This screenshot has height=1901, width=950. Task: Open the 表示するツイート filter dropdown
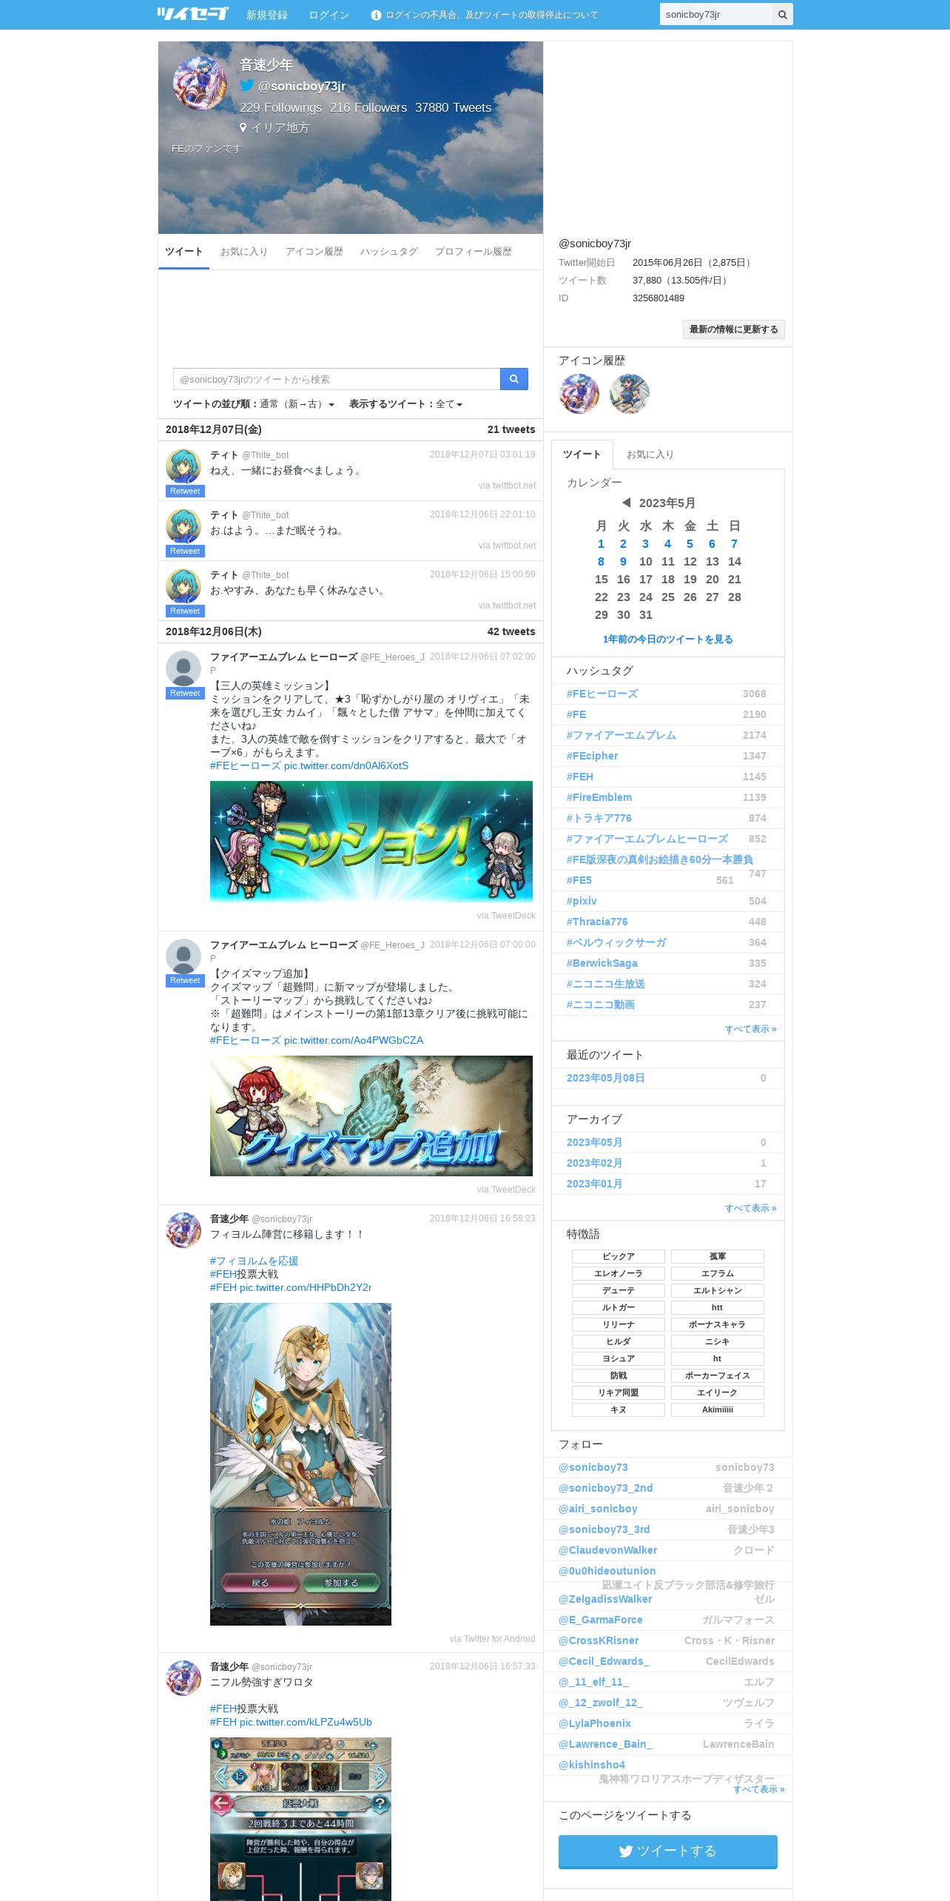tap(448, 404)
